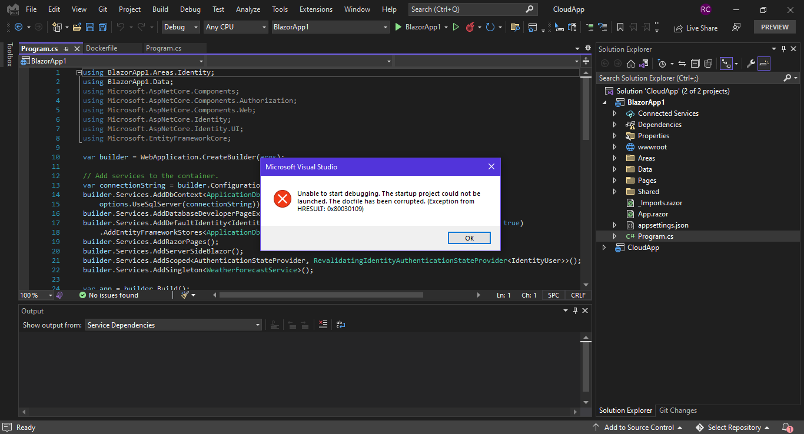The height and width of the screenshot is (434, 804).
Task: Switch views icon in Solution Explorer
Action: pyautogui.click(x=644, y=64)
